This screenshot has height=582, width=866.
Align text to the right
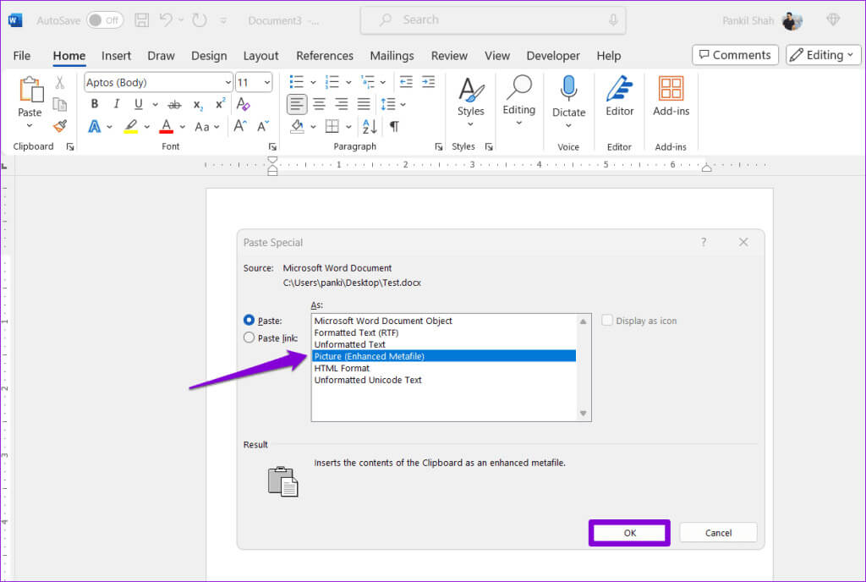coord(342,104)
